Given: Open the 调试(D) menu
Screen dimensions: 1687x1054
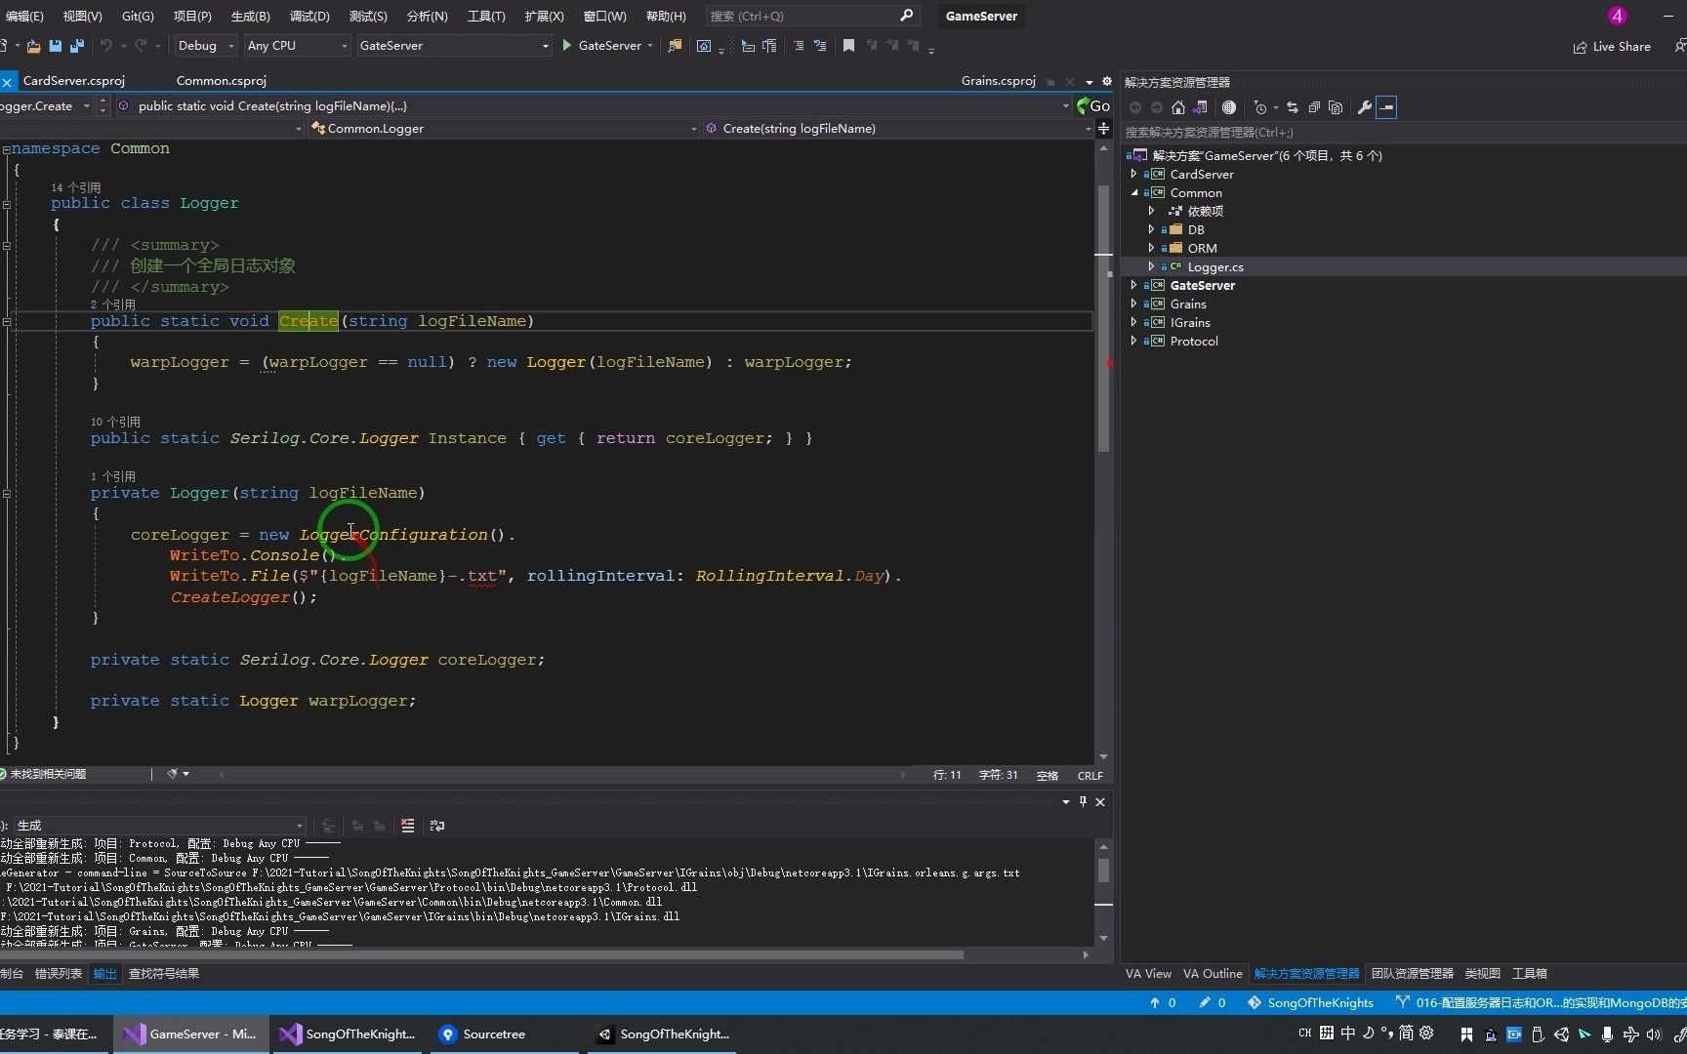Looking at the screenshot, I should point(309,16).
